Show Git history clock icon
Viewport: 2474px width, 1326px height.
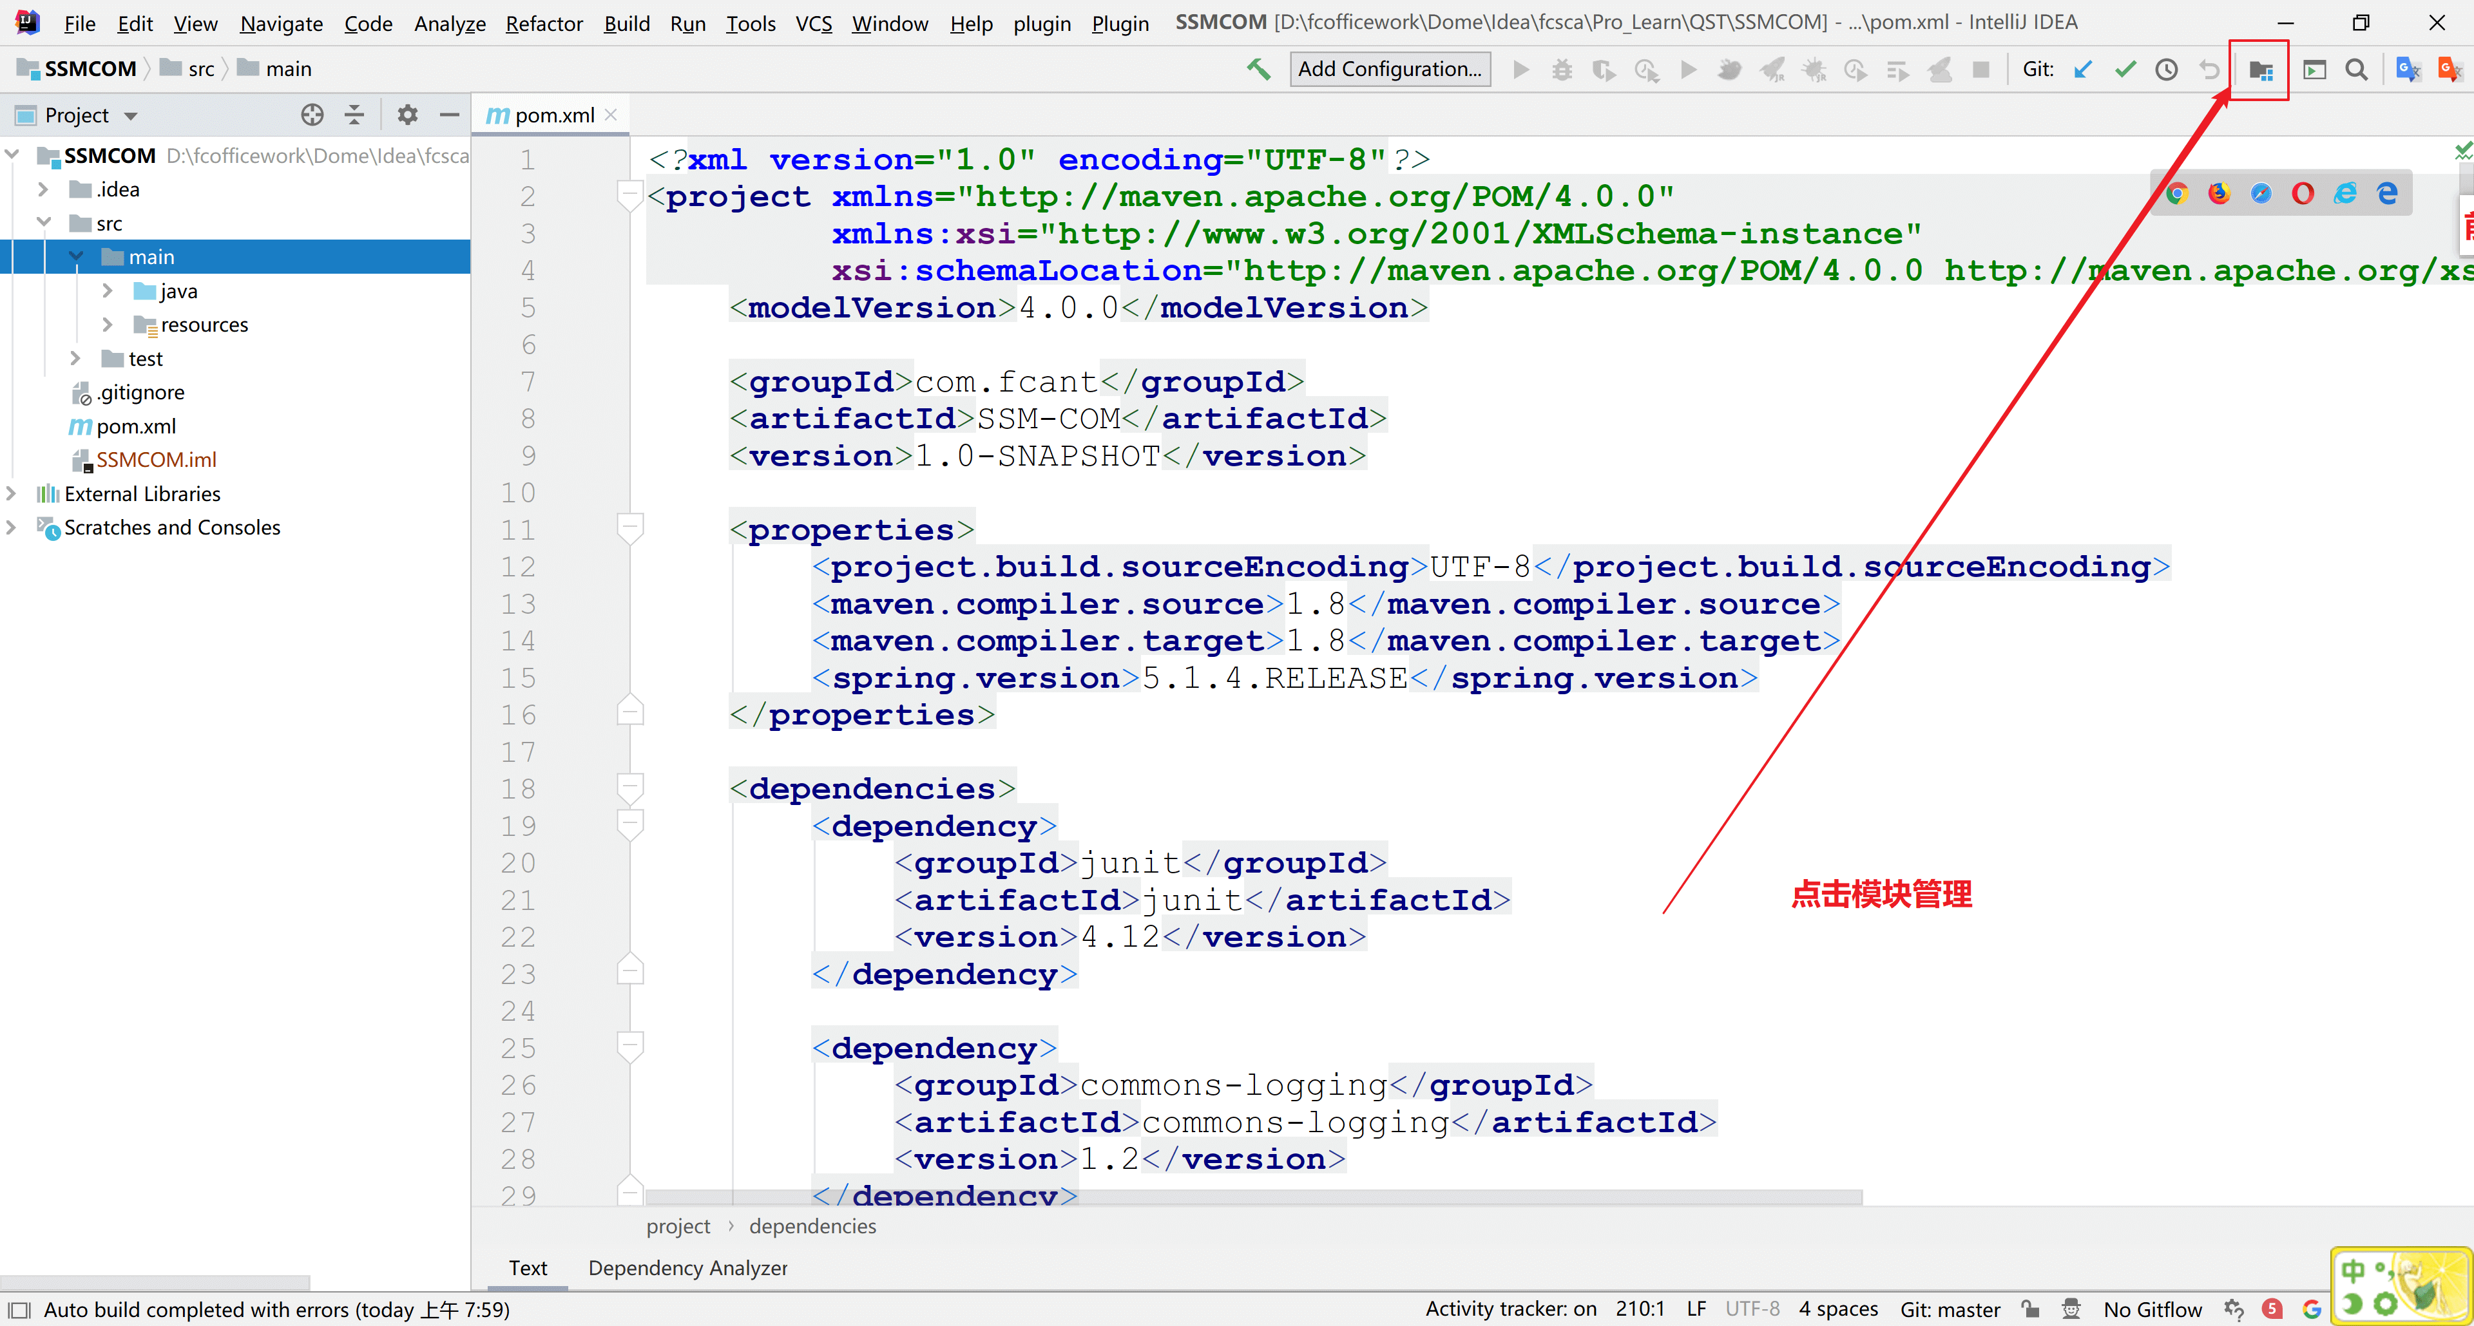pos(2165,69)
